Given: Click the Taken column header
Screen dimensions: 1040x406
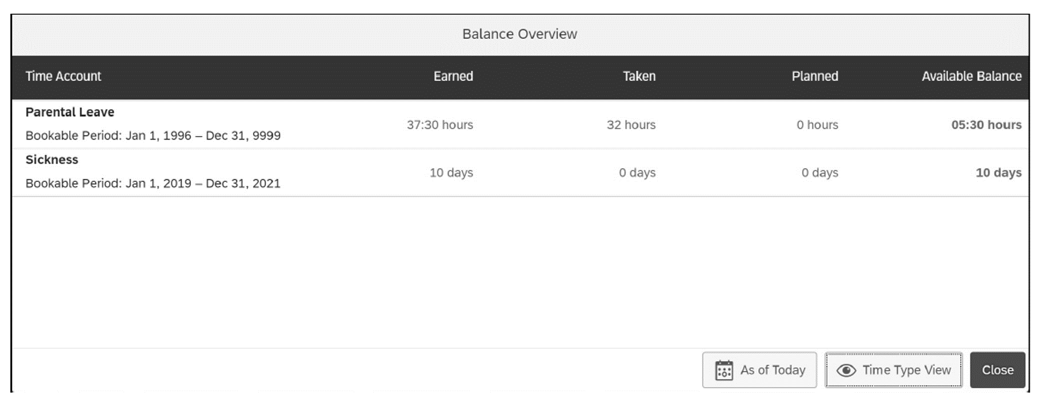Looking at the screenshot, I should (639, 76).
